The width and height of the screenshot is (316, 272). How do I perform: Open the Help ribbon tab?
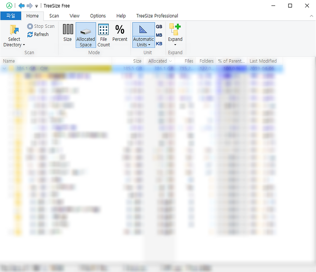[121, 16]
